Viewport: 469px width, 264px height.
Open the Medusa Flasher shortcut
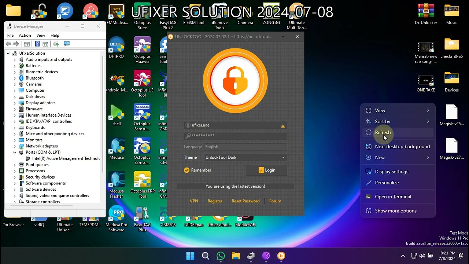click(117, 185)
